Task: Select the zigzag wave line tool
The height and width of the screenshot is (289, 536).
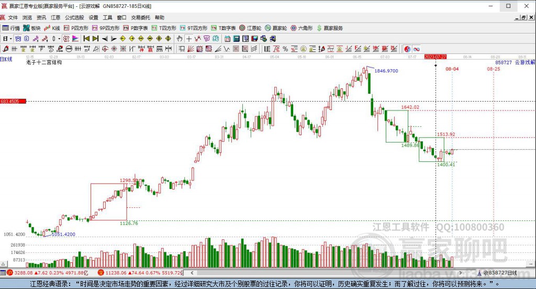Action: click(x=227, y=49)
